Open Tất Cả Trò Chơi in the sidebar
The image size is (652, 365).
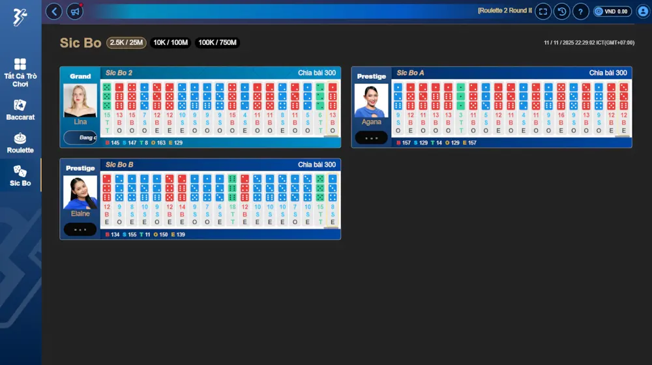[20, 72]
